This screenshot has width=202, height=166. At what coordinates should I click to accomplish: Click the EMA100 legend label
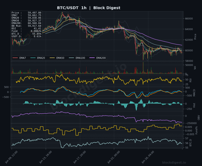pos(80,58)
